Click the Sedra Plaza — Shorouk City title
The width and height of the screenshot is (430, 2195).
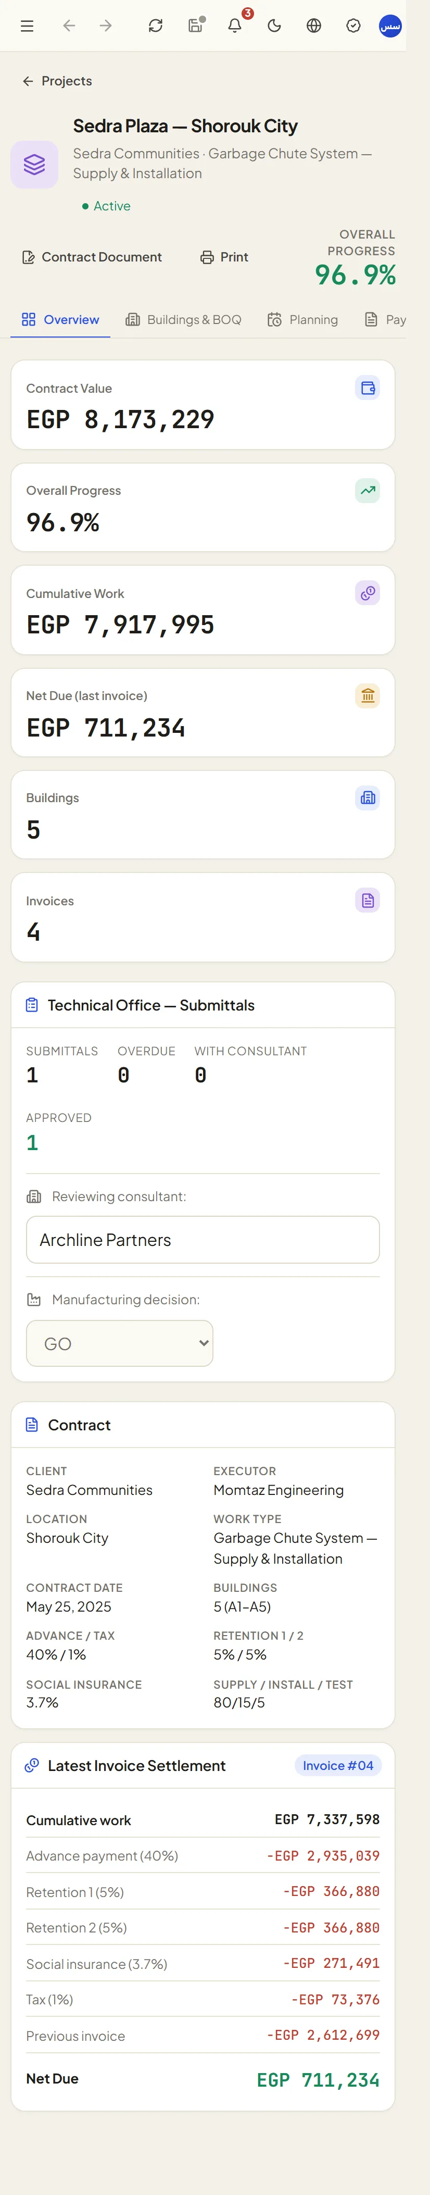click(186, 126)
